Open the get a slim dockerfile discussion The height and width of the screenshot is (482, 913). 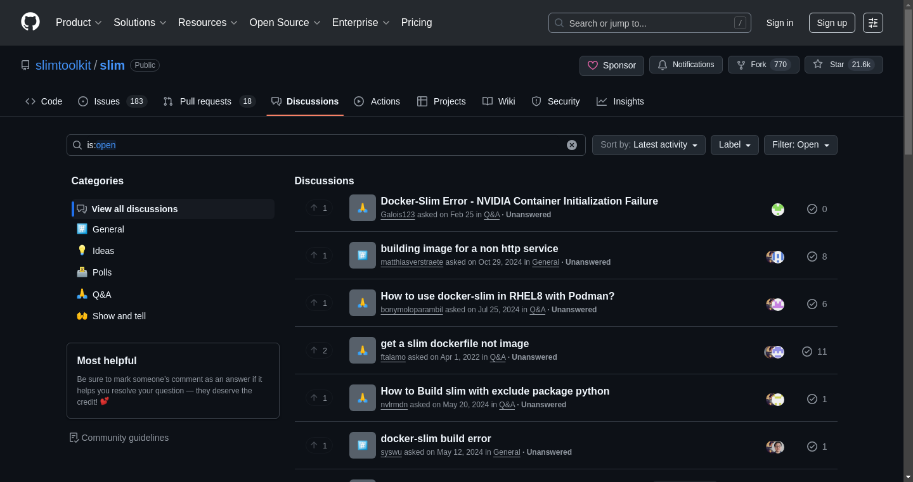455,343
